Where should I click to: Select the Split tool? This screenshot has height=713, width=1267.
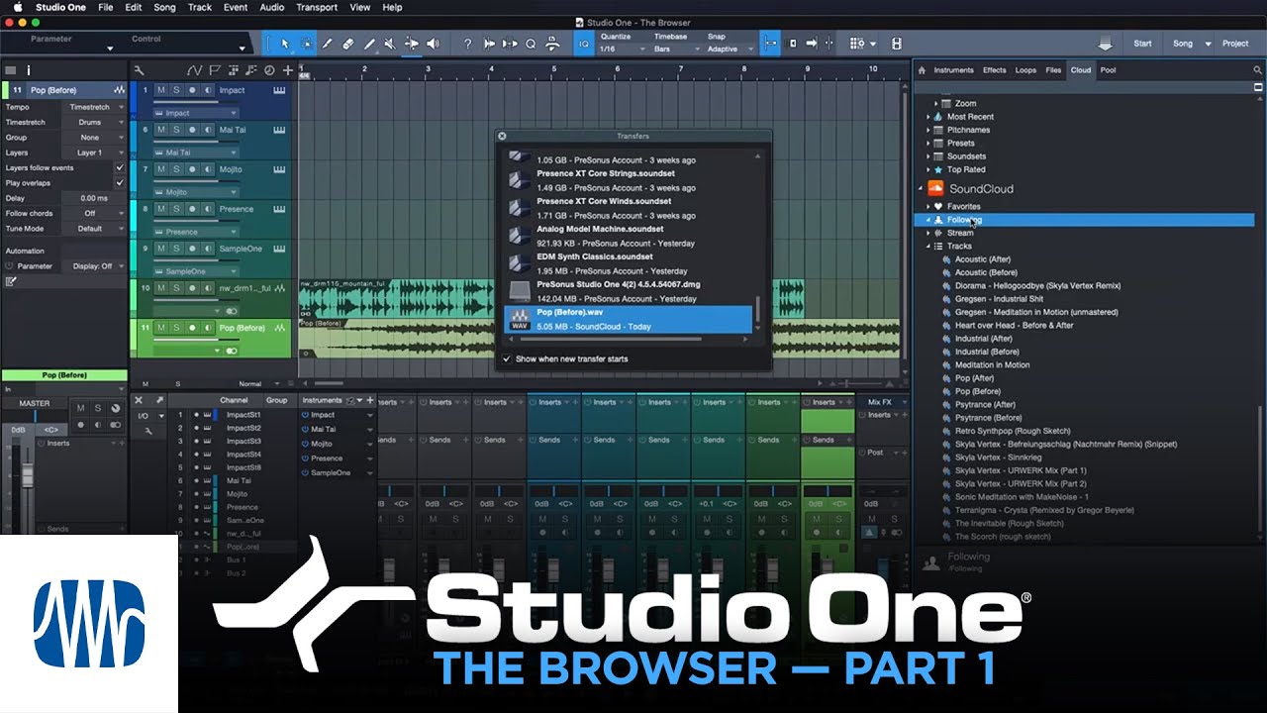tap(327, 44)
